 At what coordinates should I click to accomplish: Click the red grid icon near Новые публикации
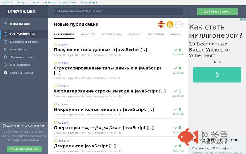click(161, 24)
